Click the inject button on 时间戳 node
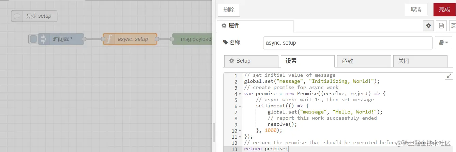Viewport: 456px width, 152px height. (33, 39)
